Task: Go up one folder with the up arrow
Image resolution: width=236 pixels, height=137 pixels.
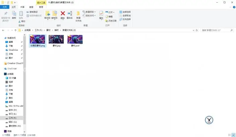Action: [x=15, y=30]
